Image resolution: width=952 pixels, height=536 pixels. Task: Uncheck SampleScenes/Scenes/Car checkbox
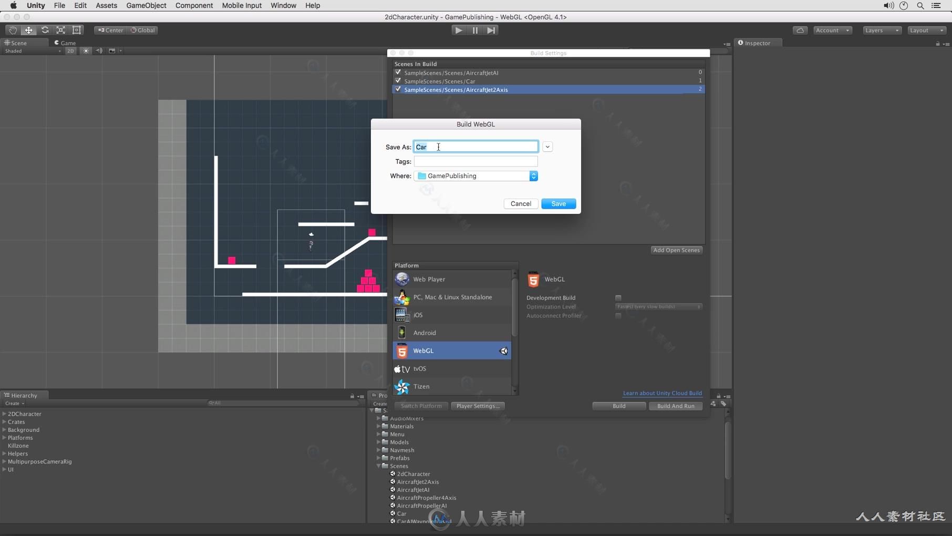tap(398, 81)
